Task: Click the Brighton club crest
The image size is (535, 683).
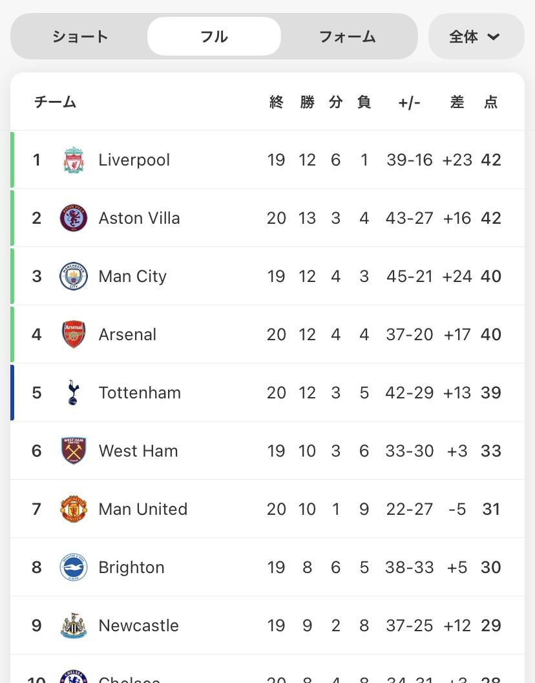Action: tap(74, 567)
